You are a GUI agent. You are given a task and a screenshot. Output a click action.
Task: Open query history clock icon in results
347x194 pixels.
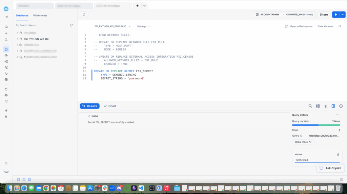click(341, 106)
